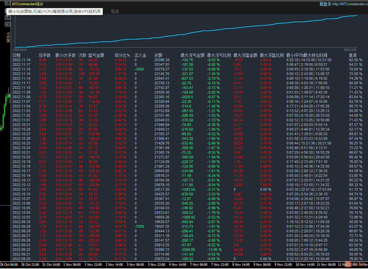Click the 日期 column header
Screen dimensions: 368x269
pos(17,55)
